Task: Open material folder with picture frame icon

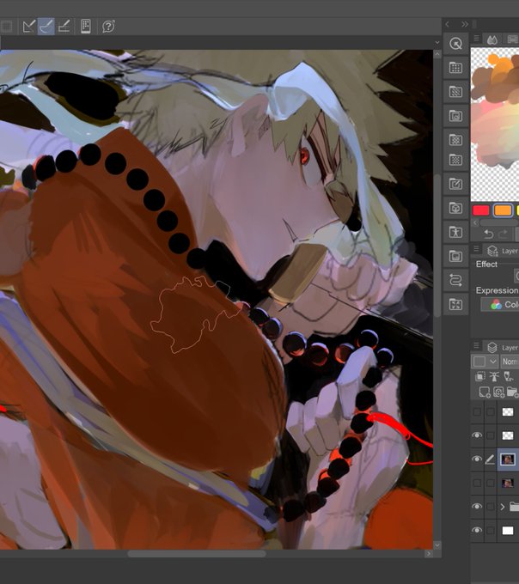Action: click(x=455, y=116)
